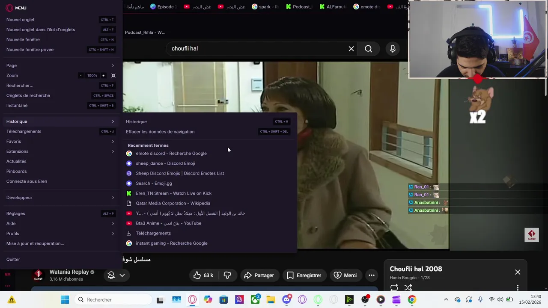Open Google Chrome from the taskbar
The width and height of the screenshot is (548, 308).
[x=412, y=300]
